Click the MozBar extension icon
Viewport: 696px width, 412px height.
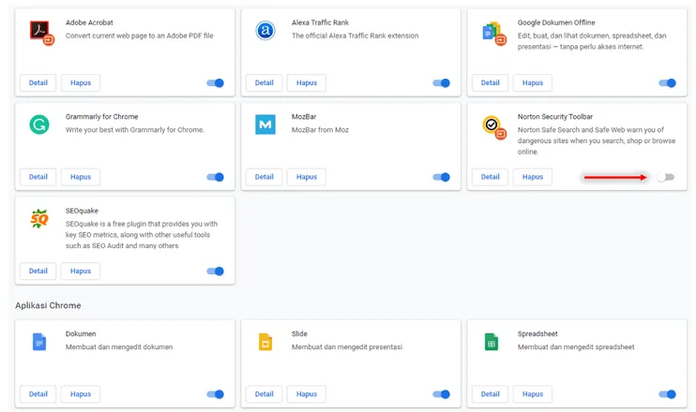[x=265, y=125]
